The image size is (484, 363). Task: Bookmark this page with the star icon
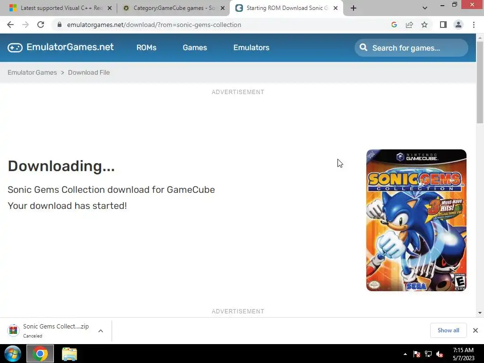coord(424,25)
